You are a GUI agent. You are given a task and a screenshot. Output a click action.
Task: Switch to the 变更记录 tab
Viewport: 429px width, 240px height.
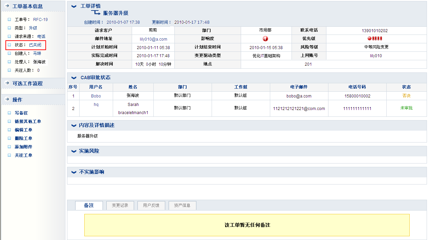tap(120, 205)
